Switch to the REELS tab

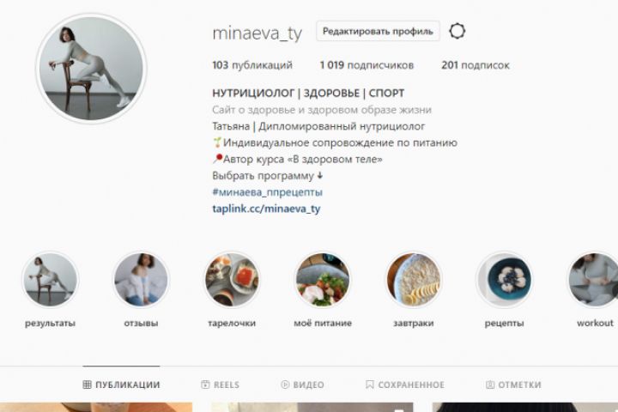[x=221, y=385]
